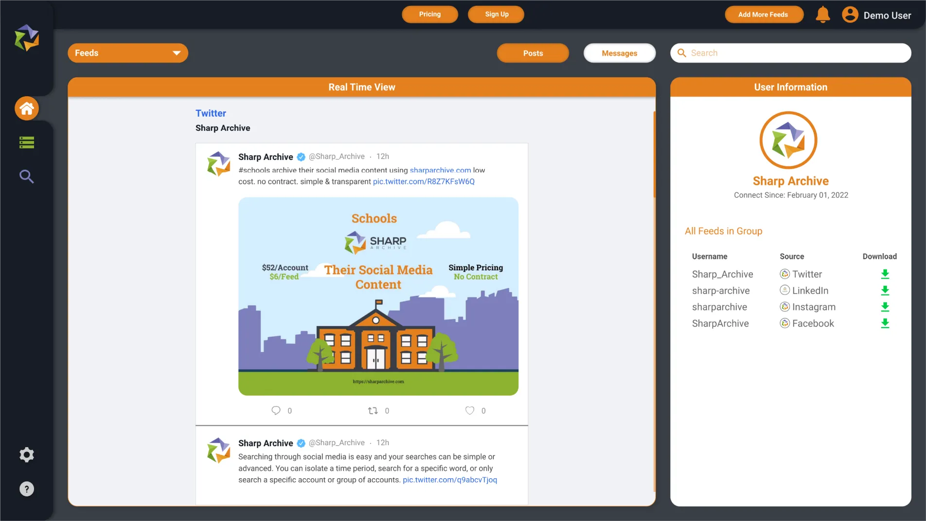Screen dimensions: 926x521
Task: Click large Sharp Archive profile logo
Action: pos(788,140)
